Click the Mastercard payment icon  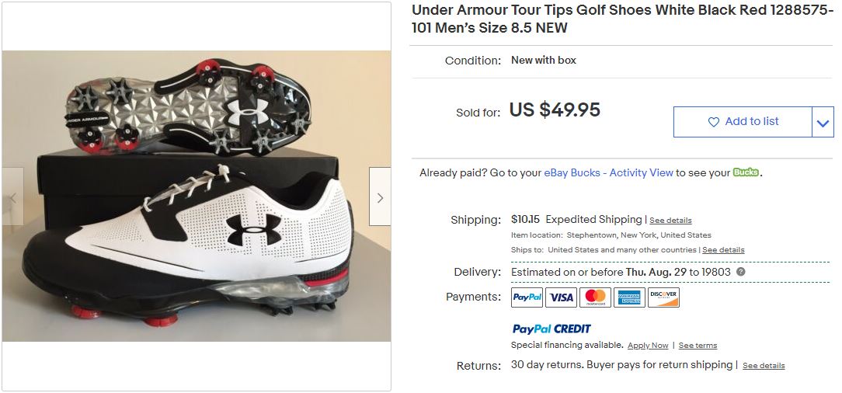(x=595, y=297)
